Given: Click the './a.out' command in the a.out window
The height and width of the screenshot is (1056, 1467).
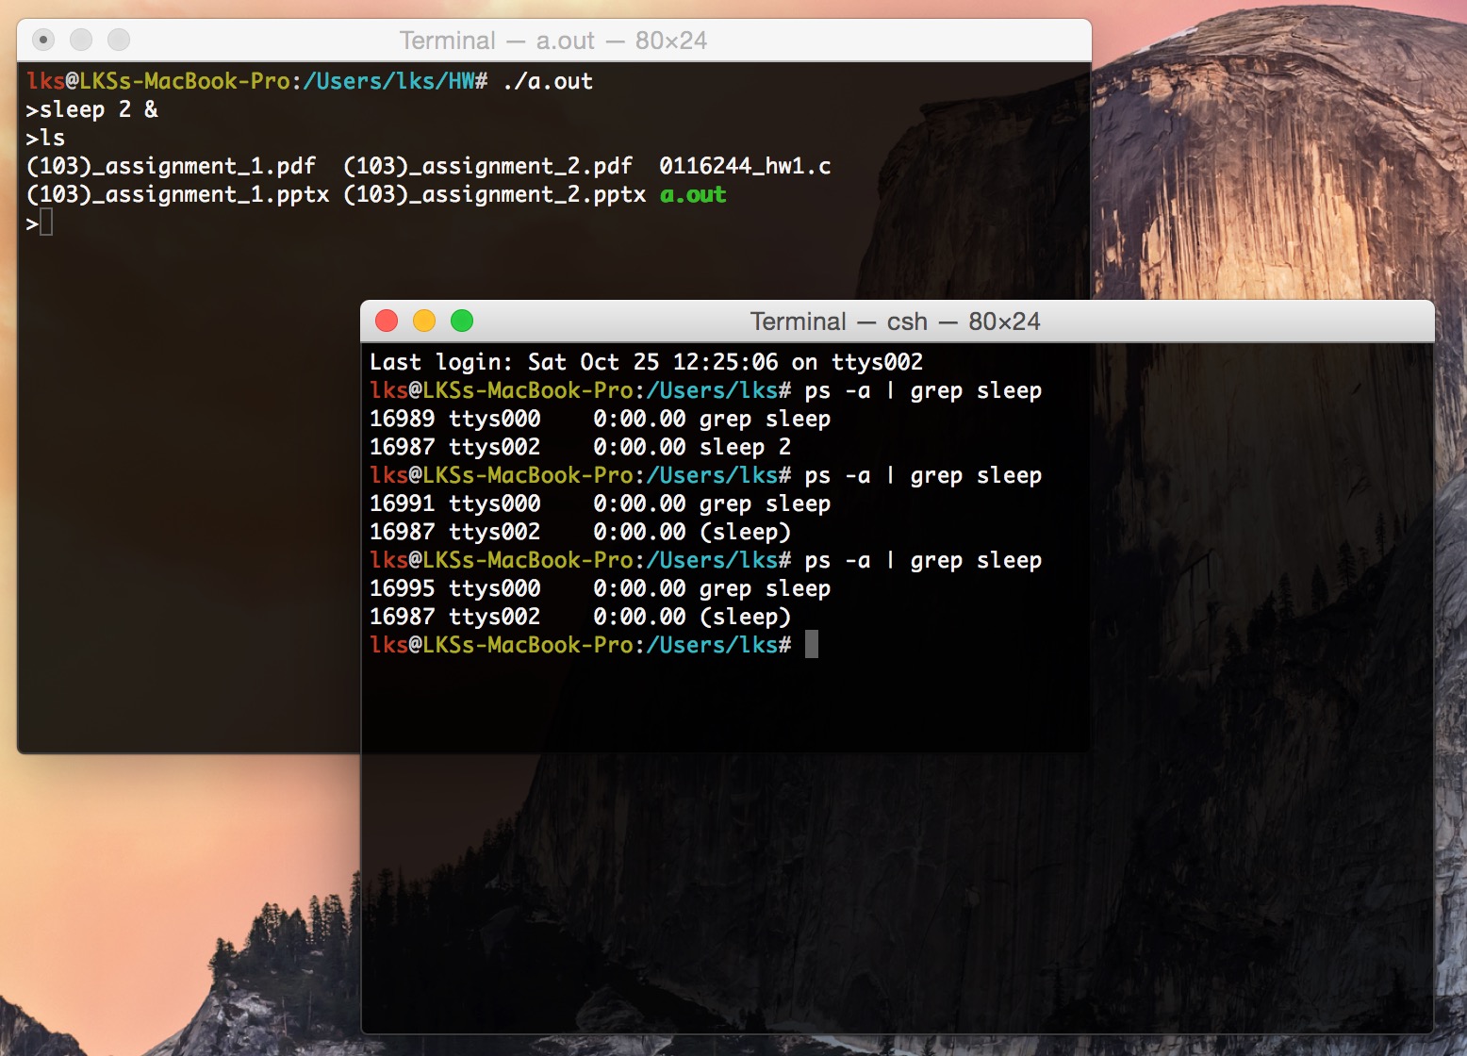Looking at the screenshot, I should tap(548, 81).
